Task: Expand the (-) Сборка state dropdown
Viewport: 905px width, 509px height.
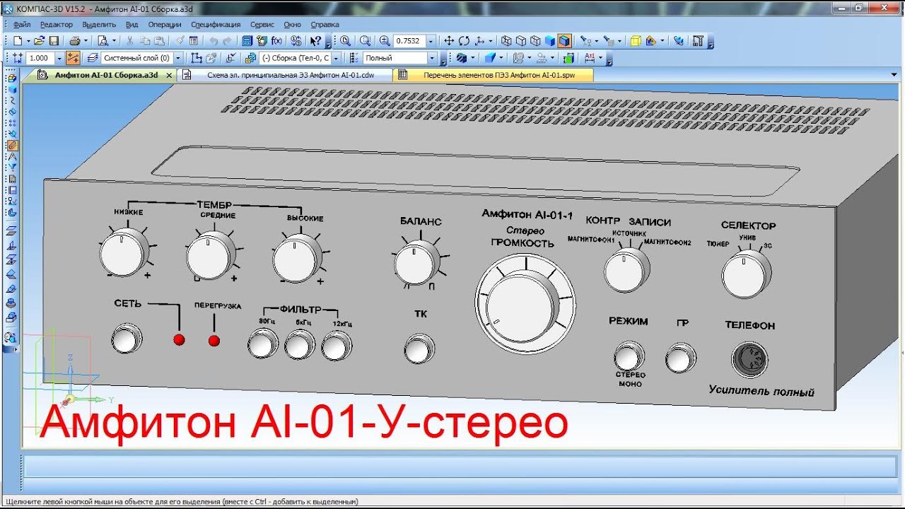Action: [x=337, y=59]
